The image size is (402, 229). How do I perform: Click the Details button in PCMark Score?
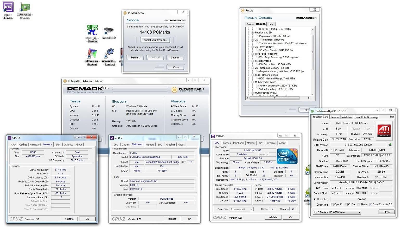[x=136, y=57]
